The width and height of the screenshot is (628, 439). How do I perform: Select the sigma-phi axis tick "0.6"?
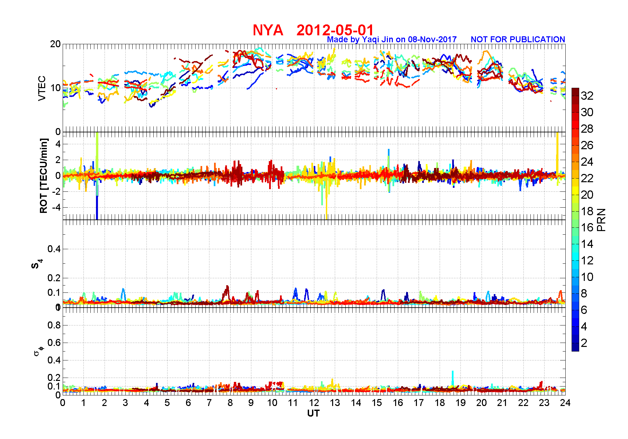(54, 343)
